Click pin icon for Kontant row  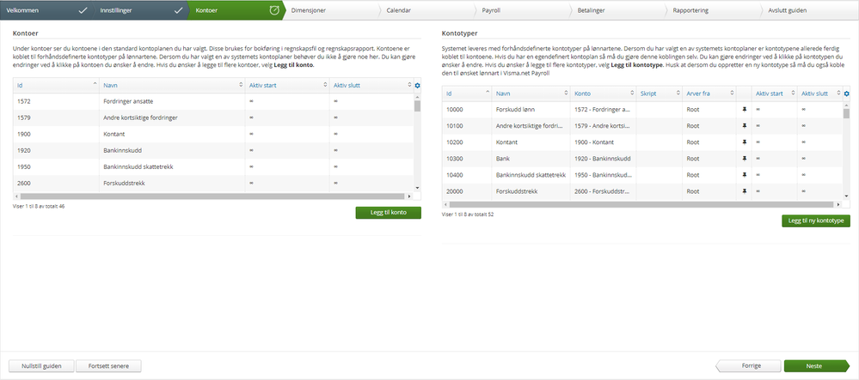pos(744,142)
